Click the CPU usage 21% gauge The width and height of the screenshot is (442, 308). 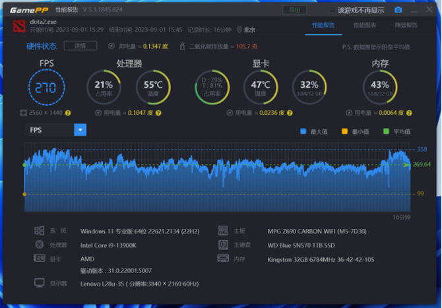pyautogui.click(x=104, y=87)
